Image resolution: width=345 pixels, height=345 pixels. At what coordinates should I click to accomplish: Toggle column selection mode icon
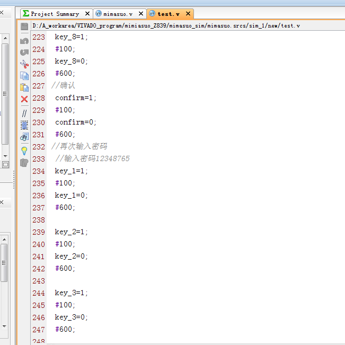(24, 125)
